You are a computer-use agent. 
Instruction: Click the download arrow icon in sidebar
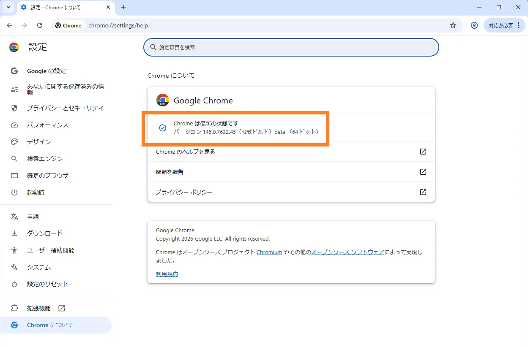click(x=14, y=233)
